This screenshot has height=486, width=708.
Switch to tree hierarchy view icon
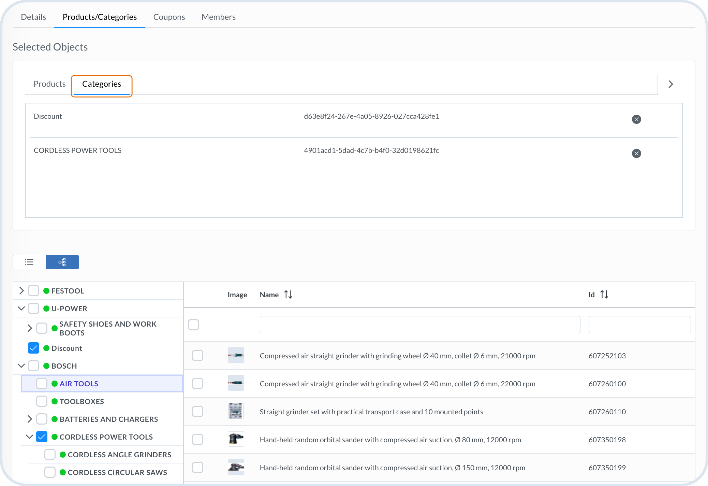click(62, 262)
